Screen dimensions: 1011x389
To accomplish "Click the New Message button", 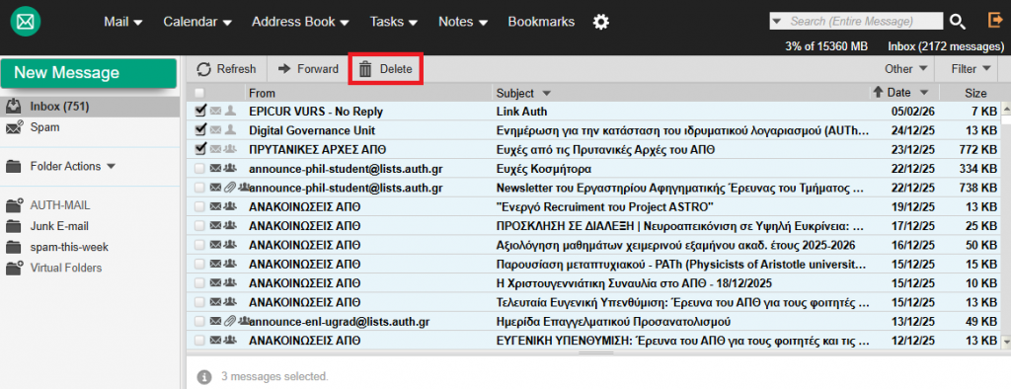I will click(88, 73).
